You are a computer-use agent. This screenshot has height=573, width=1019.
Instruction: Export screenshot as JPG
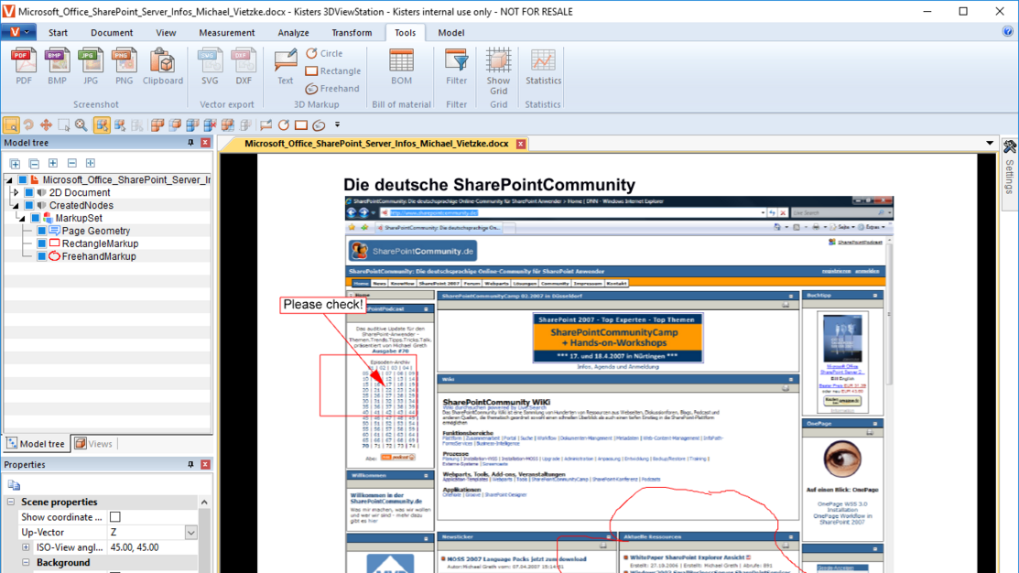(x=91, y=66)
